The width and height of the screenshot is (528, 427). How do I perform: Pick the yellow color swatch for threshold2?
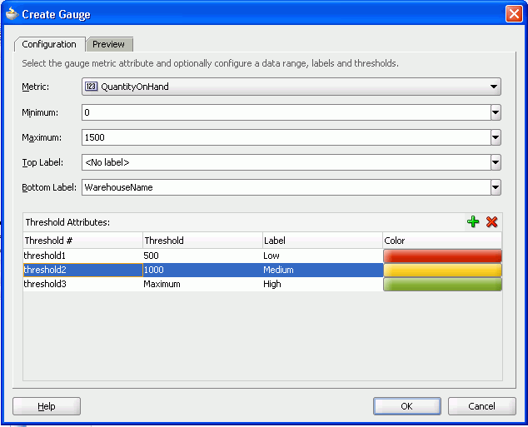click(442, 270)
